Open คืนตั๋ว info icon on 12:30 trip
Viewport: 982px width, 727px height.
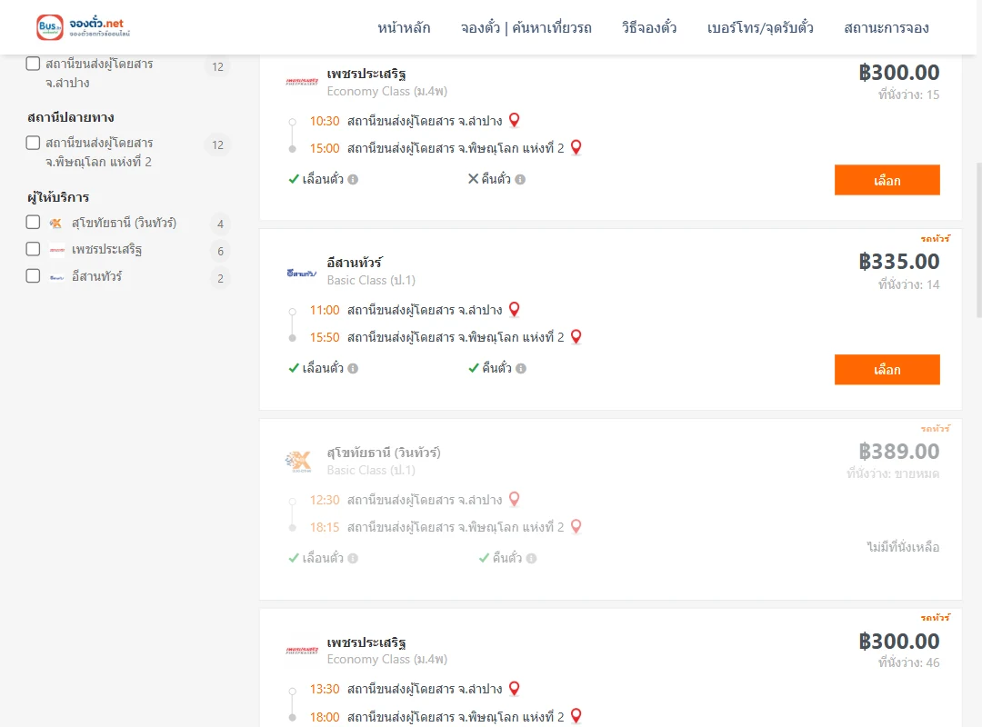tap(532, 559)
